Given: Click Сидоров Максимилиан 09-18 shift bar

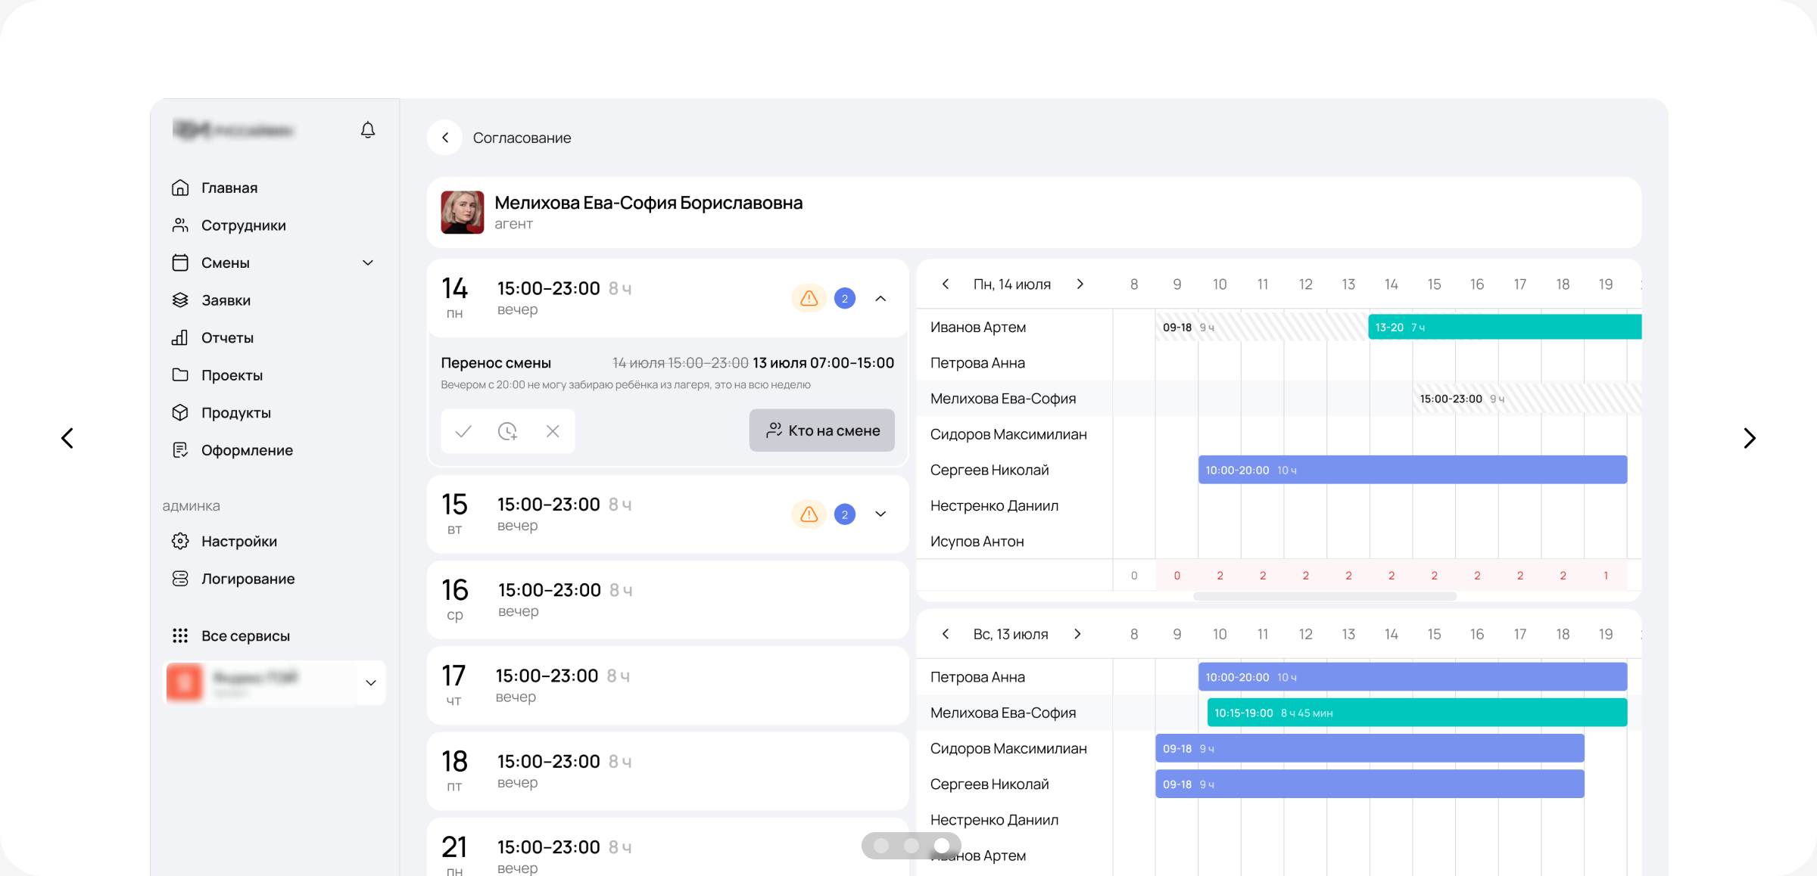Looking at the screenshot, I should (x=1370, y=748).
